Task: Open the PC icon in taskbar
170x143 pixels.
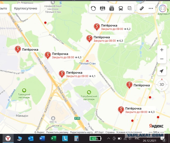Action: (x=20, y=138)
